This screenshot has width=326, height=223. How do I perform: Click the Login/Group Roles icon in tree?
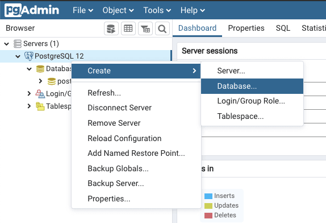click(x=40, y=94)
